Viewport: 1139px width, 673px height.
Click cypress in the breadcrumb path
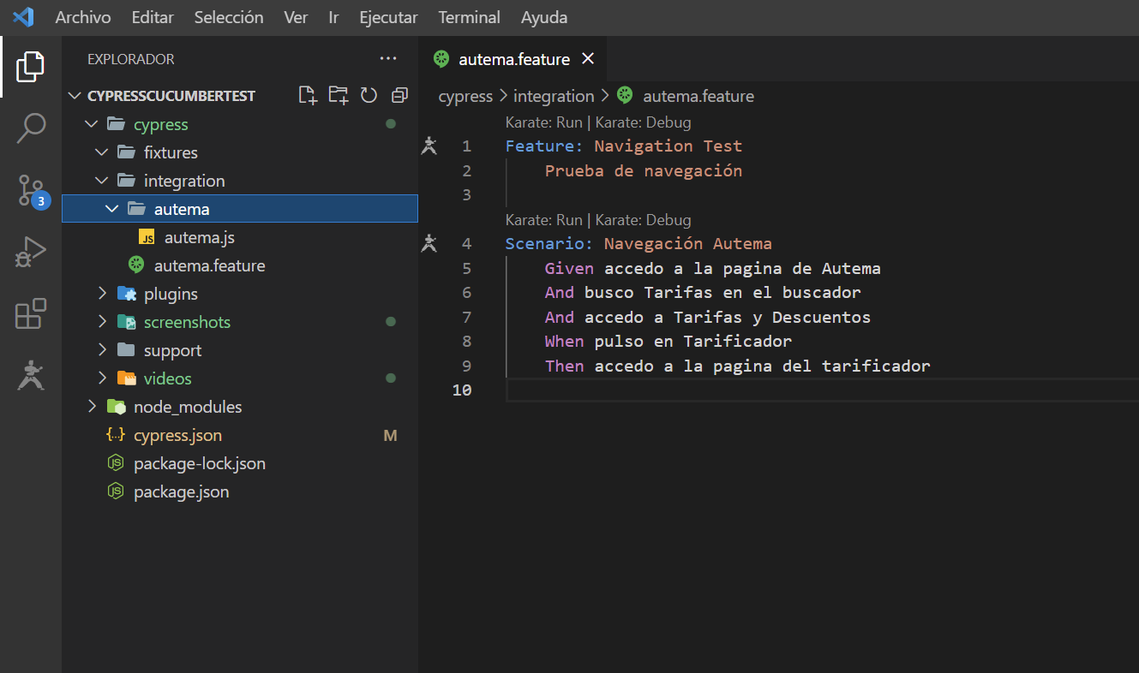click(x=465, y=96)
